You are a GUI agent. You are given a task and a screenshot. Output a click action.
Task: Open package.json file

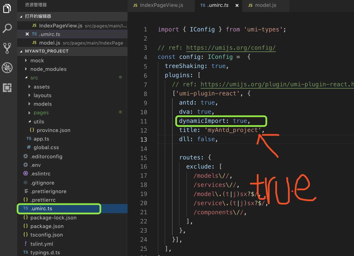[x=47, y=226]
